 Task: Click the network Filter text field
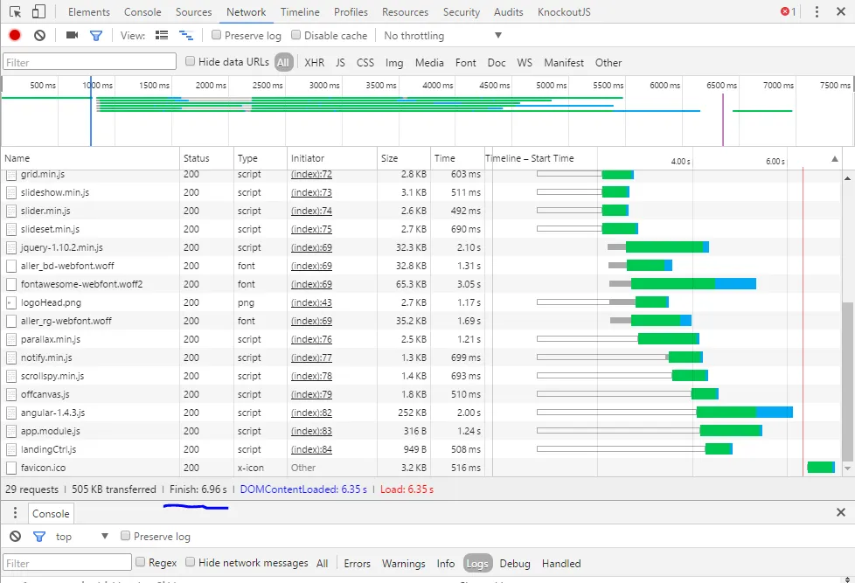point(89,62)
